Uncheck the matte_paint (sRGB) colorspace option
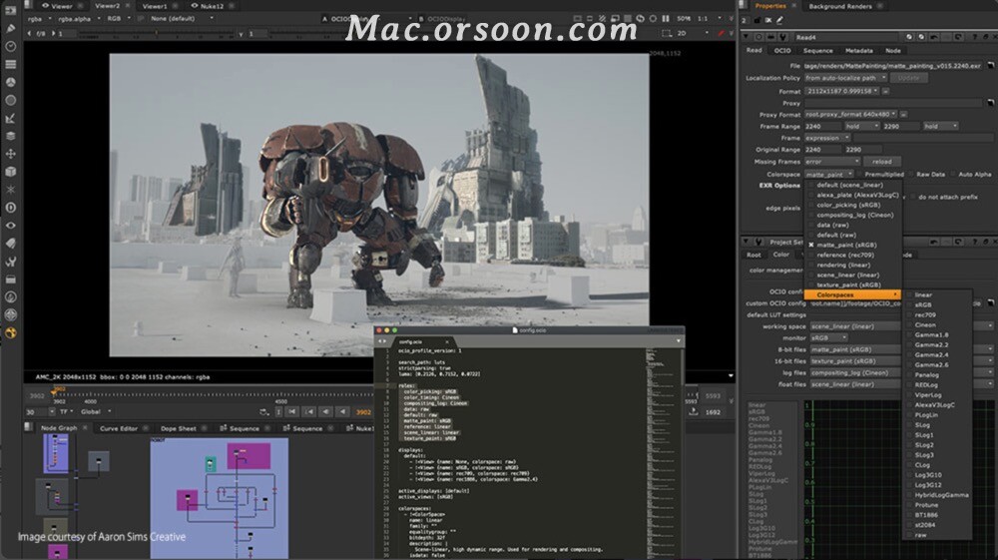The image size is (998, 560). [811, 245]
